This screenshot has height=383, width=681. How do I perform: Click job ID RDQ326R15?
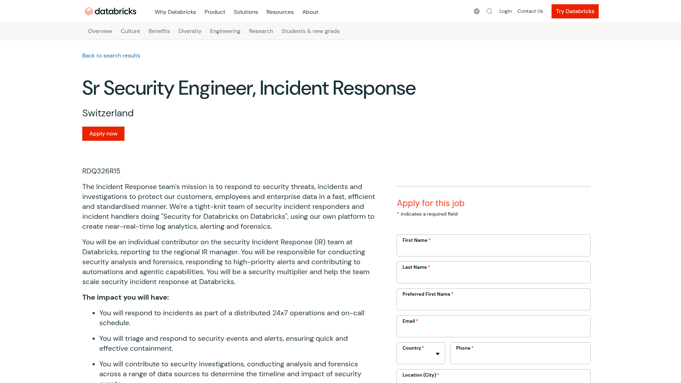click(101, 171)
